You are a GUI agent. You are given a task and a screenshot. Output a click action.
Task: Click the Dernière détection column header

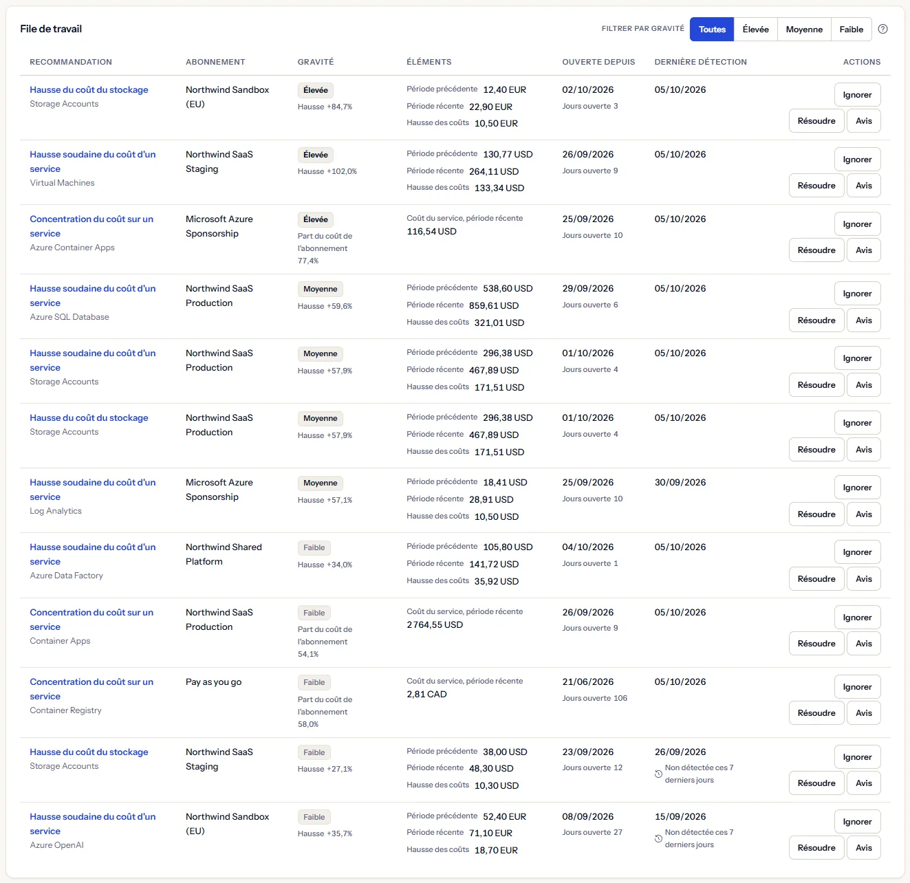tap(700, 62)
